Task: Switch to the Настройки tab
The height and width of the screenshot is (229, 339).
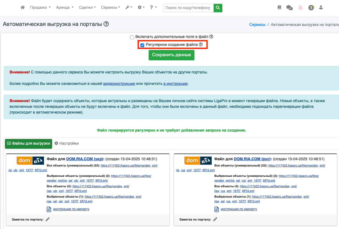Action: [x=67, y=143]
